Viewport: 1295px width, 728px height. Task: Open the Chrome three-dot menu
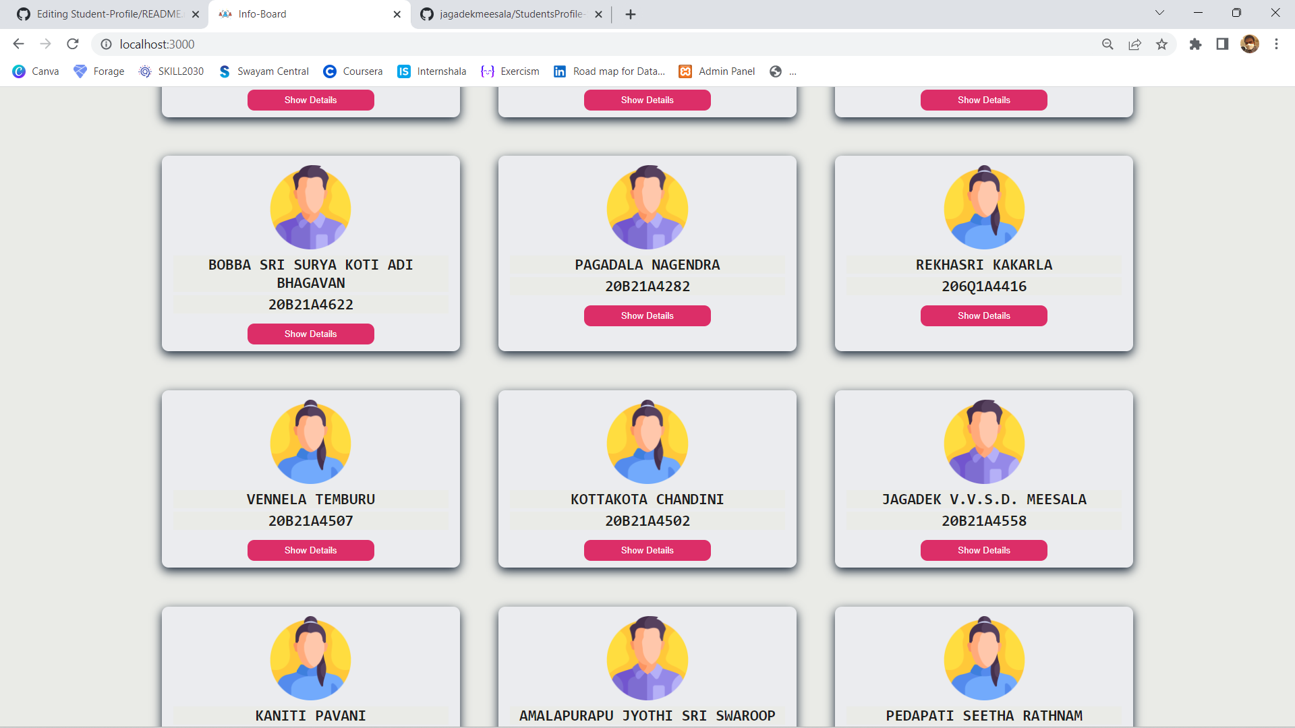(1276, 44)
